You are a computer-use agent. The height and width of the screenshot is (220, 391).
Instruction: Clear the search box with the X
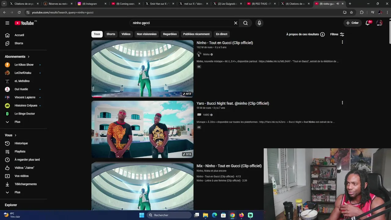point(236,23)
